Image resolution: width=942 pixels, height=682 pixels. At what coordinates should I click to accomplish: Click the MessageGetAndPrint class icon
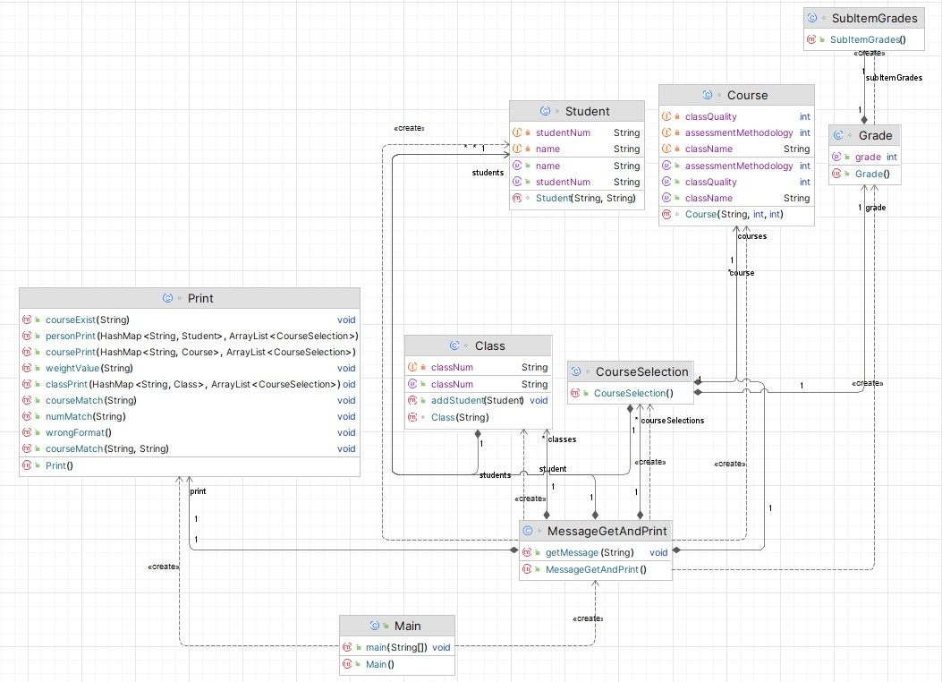click(x=528, y=531)
